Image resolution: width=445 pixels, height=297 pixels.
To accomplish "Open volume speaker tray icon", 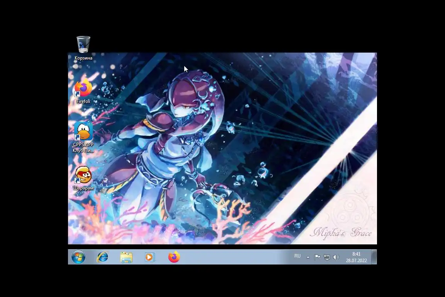I will coord(336,257).
